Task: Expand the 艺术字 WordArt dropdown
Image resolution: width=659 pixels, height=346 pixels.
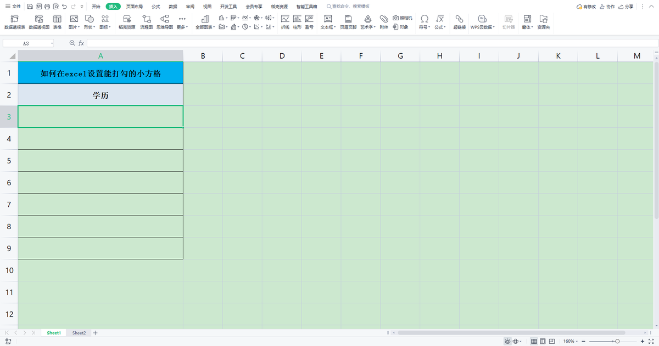Action: pos(368,22)
